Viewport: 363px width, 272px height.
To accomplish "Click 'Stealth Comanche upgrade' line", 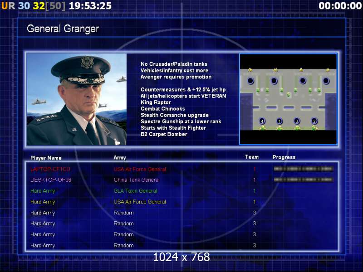I will coord(175,115).
